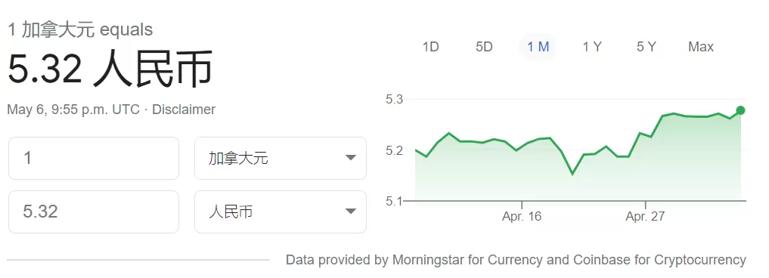Click the large 5.32 人民币 result heading
The height and width of the screenshot is (278, 769).
(110, 69)
